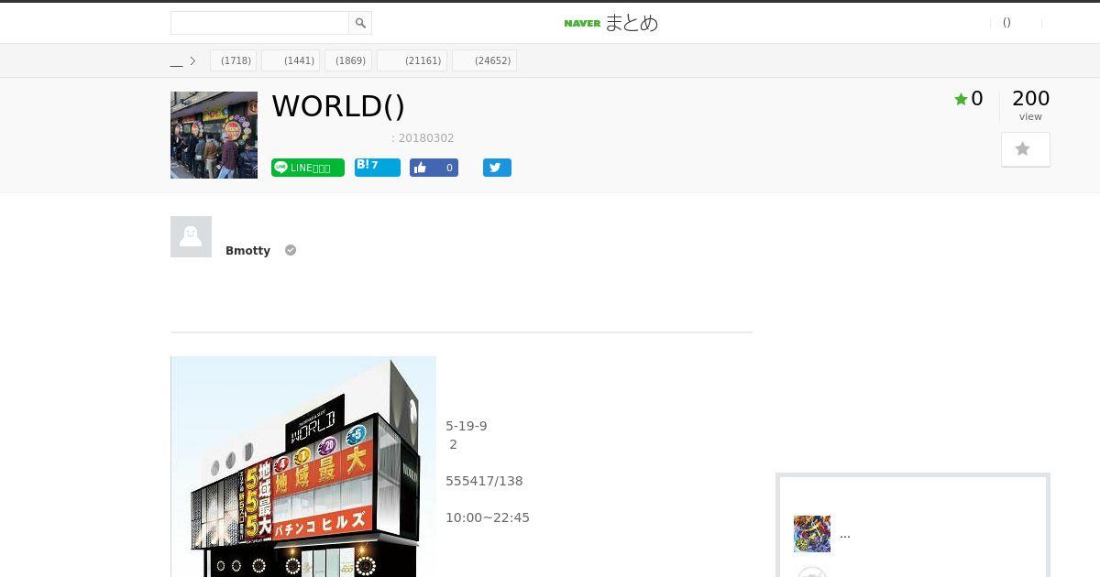Focus the search input field
Viewport: 1100px width, 577px height.
pyautogui.click(x=259, y=23)
